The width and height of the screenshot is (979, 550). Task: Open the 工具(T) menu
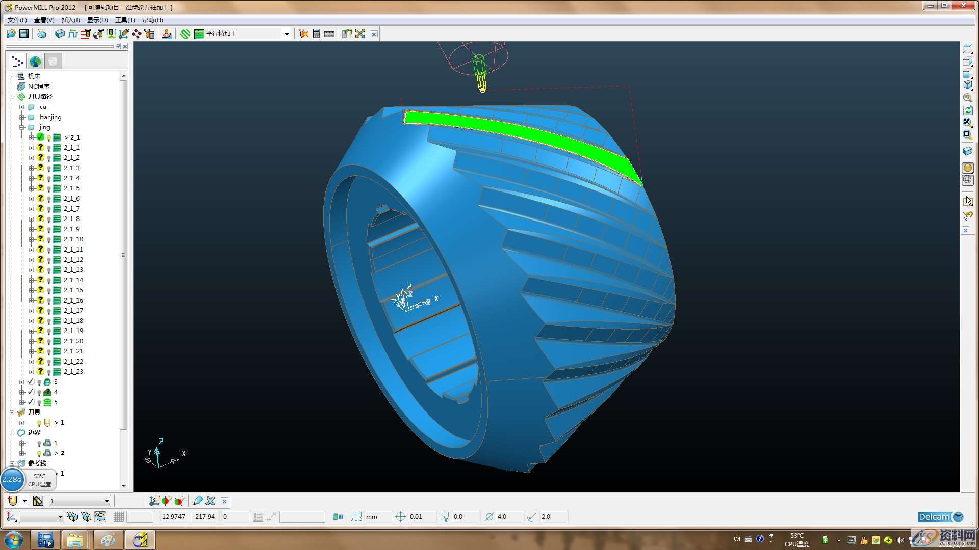pyautogui.click(x=124, y=20)
